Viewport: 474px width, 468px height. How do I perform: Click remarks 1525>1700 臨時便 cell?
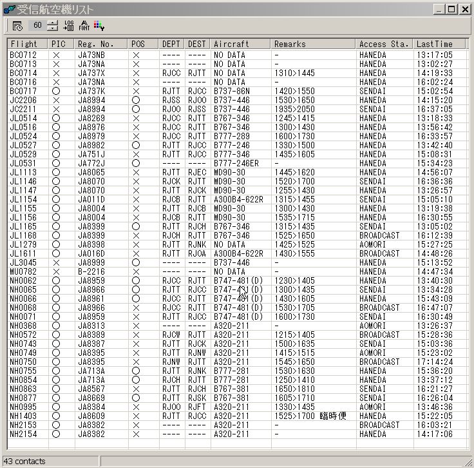pyautogui.click(x=310, y=416)
